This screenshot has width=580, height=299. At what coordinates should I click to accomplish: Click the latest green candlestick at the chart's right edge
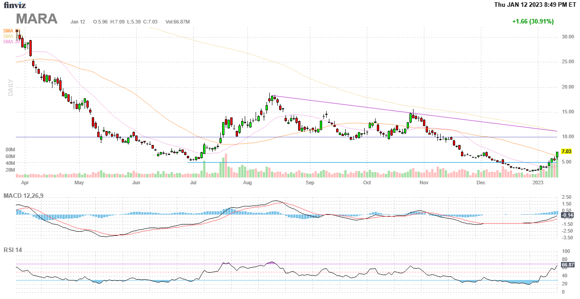pos(557,154)
